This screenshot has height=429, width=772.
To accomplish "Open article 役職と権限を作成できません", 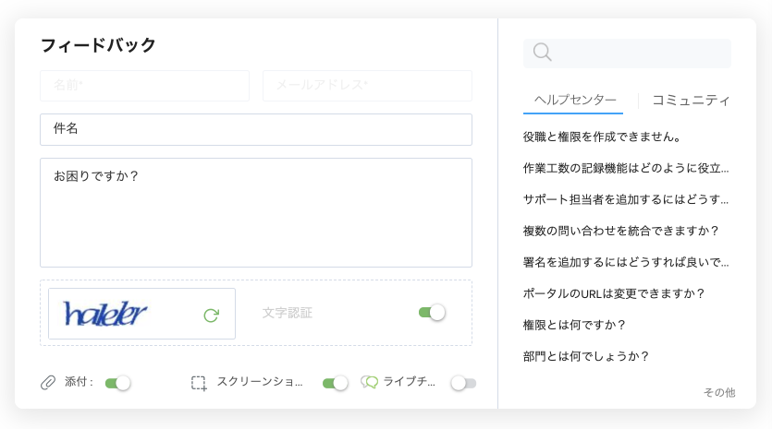I will 602,137.
